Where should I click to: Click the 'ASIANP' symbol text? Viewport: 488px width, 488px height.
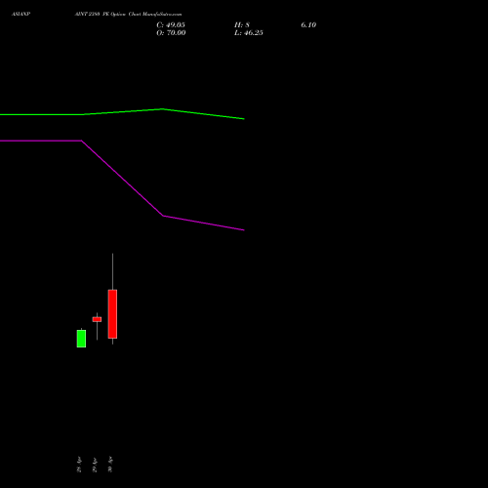(x=20, y=15)
